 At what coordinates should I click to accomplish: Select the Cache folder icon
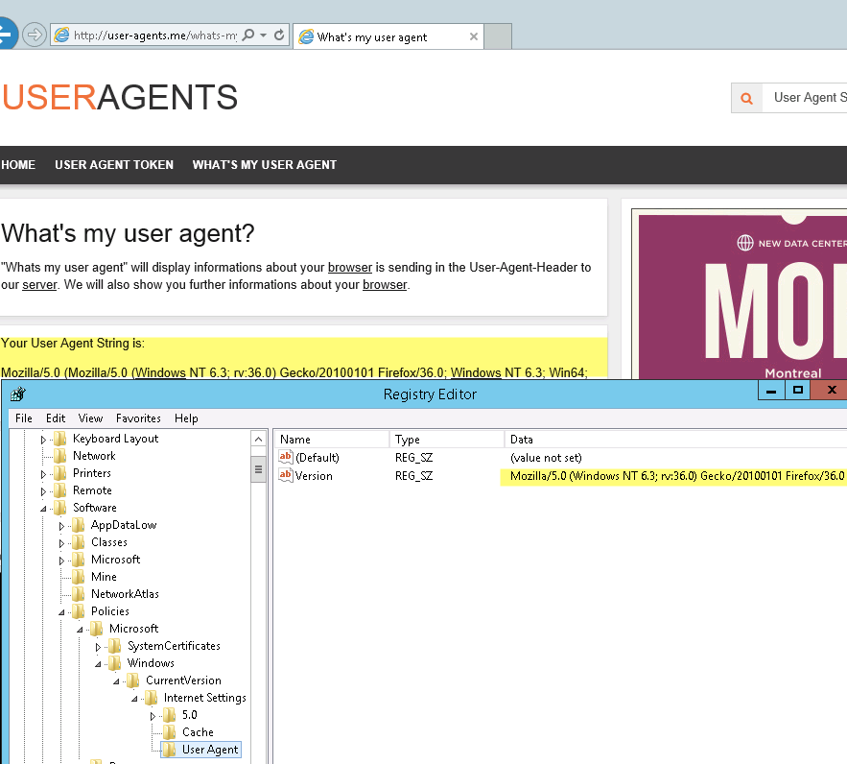(x=169, y=732)
